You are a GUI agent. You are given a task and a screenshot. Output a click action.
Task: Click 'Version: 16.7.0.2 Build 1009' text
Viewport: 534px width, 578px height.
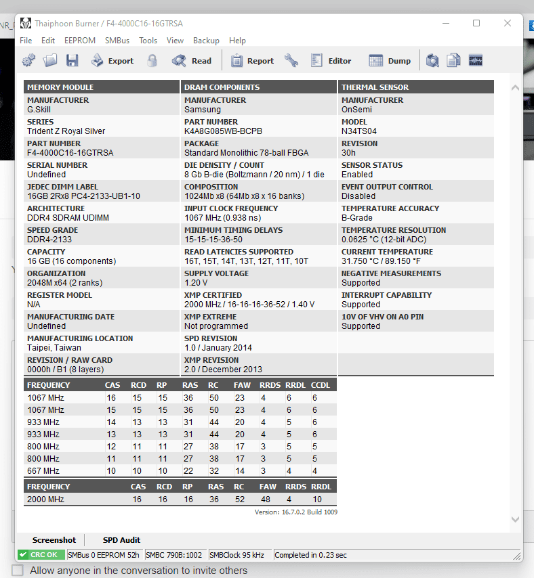coord(296,512)
